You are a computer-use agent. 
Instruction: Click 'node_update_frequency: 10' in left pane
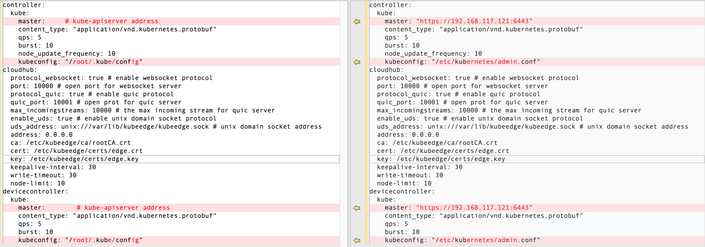[67, 54]
